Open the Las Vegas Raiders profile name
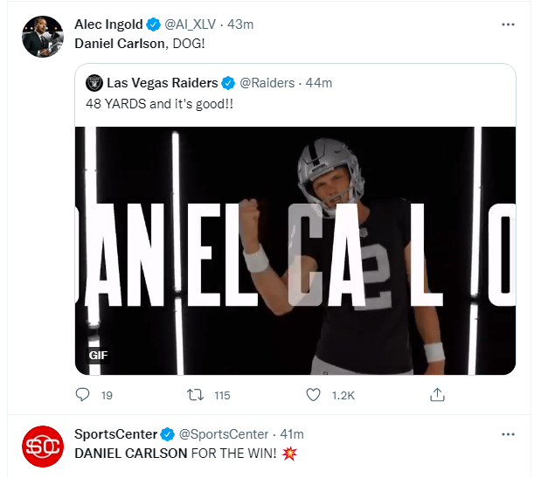The image size is (548, 478). click(163, 83)
